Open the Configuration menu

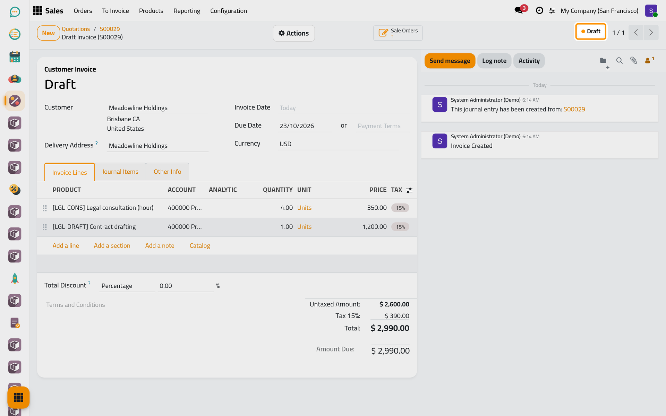click(229, 11)
